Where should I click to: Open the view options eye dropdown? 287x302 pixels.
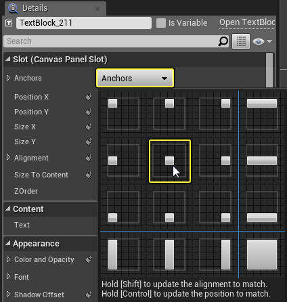coord(263,41)
